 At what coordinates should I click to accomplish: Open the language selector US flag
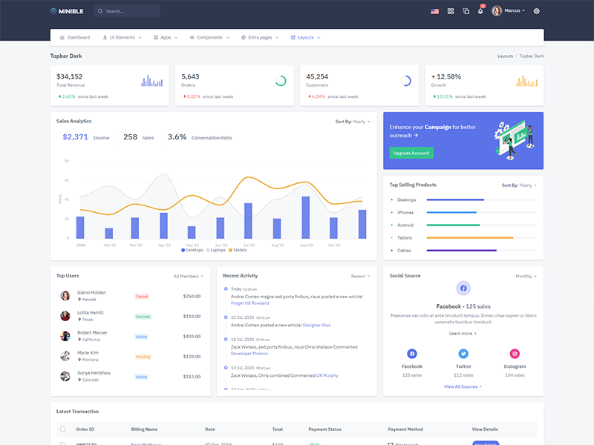434,11
